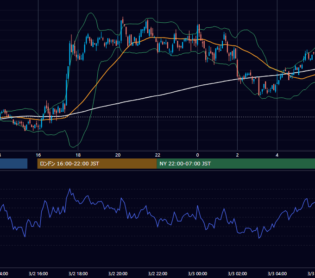
Task: Select the white long-term moving average line
Action: click(x=157, y=95)
